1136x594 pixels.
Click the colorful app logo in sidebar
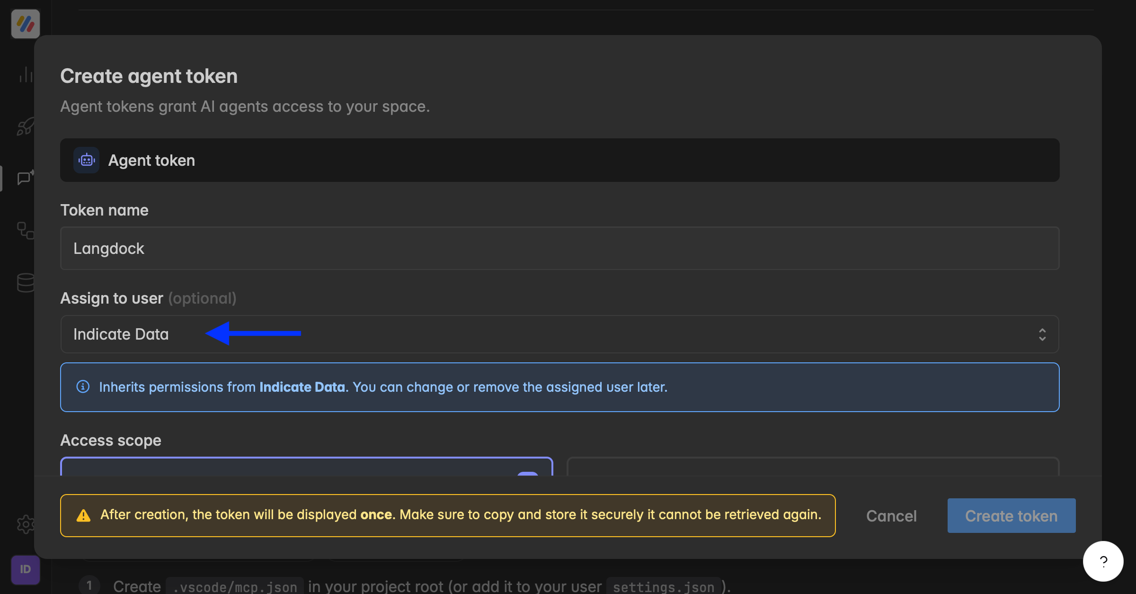[26, 24]
